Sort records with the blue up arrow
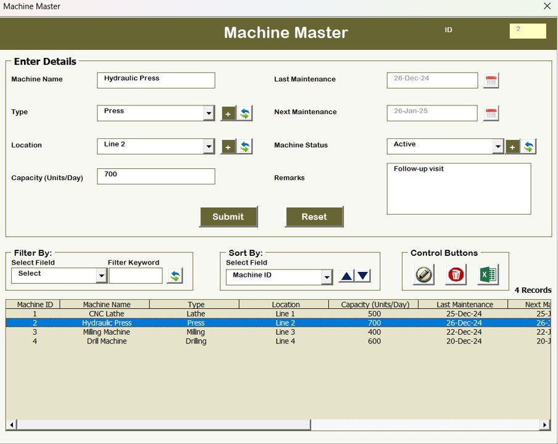 pos(346,276)
